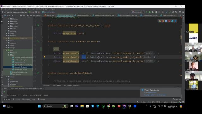Click package.json link in Update Dependencies notification

pyautogui.click(x=152, y=92)
